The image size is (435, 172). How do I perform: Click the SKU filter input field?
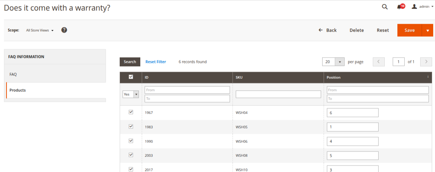278,94
